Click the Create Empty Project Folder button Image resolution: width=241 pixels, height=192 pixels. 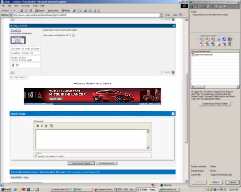(x=215, y=104)
